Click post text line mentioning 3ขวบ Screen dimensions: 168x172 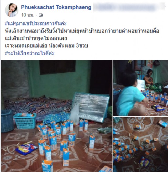(x=46, y=46)
